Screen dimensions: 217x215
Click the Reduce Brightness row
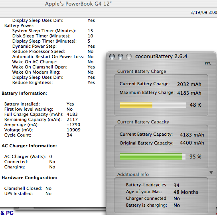53,82
